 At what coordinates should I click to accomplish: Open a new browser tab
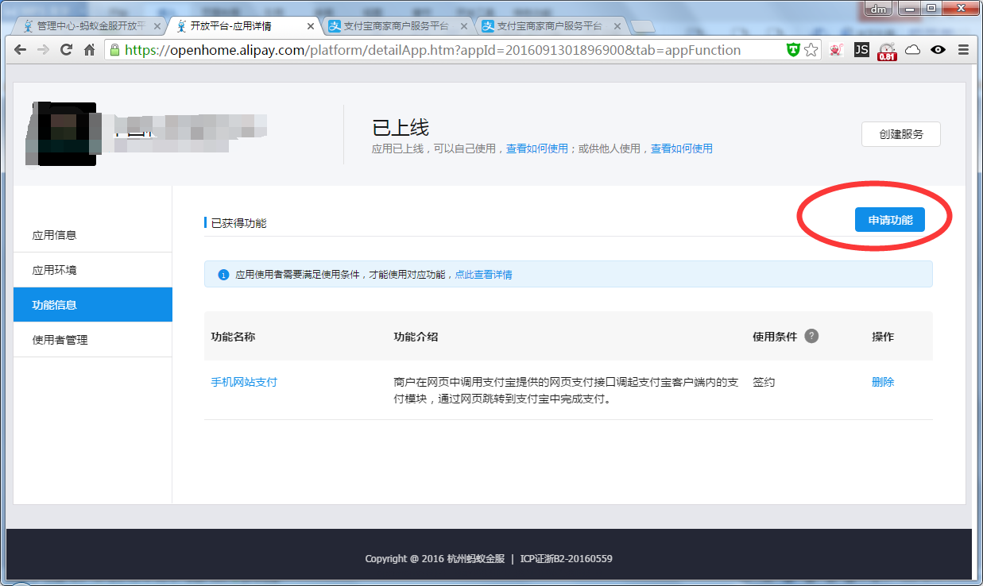click(643, 26)
